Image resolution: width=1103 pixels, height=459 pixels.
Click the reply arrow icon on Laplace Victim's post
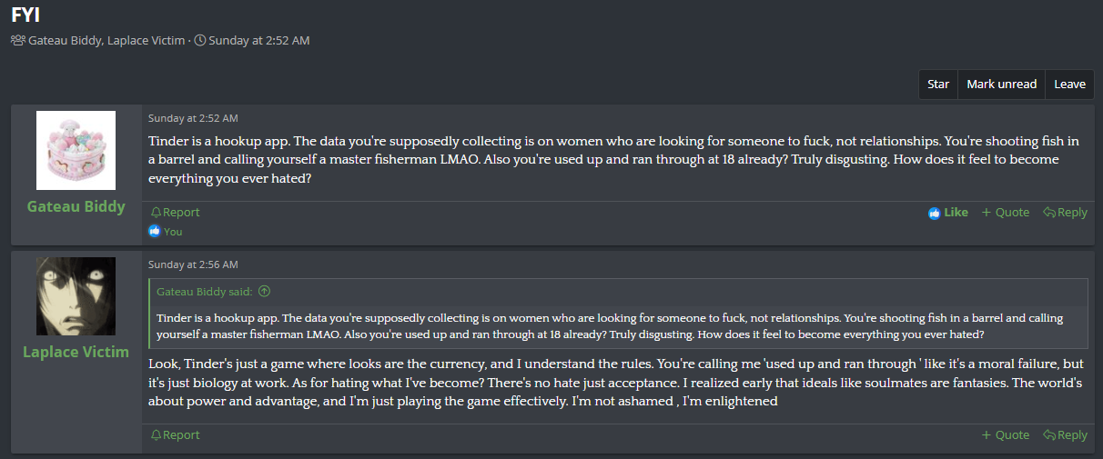[1049, 435]
